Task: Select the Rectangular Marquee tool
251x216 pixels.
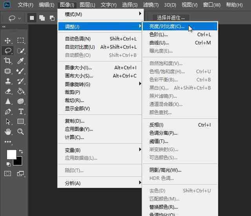Action: pyautogui.click(x=21, y=40)
